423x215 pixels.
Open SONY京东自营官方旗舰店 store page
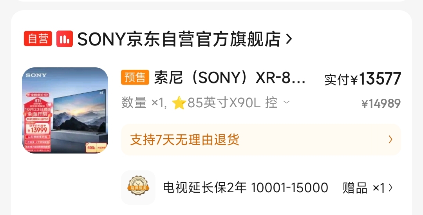(179, 39)
